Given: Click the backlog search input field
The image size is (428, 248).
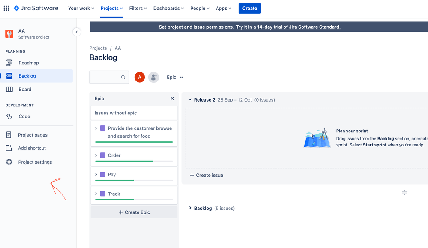Looking at the screenshot, I should coord(109,77).
